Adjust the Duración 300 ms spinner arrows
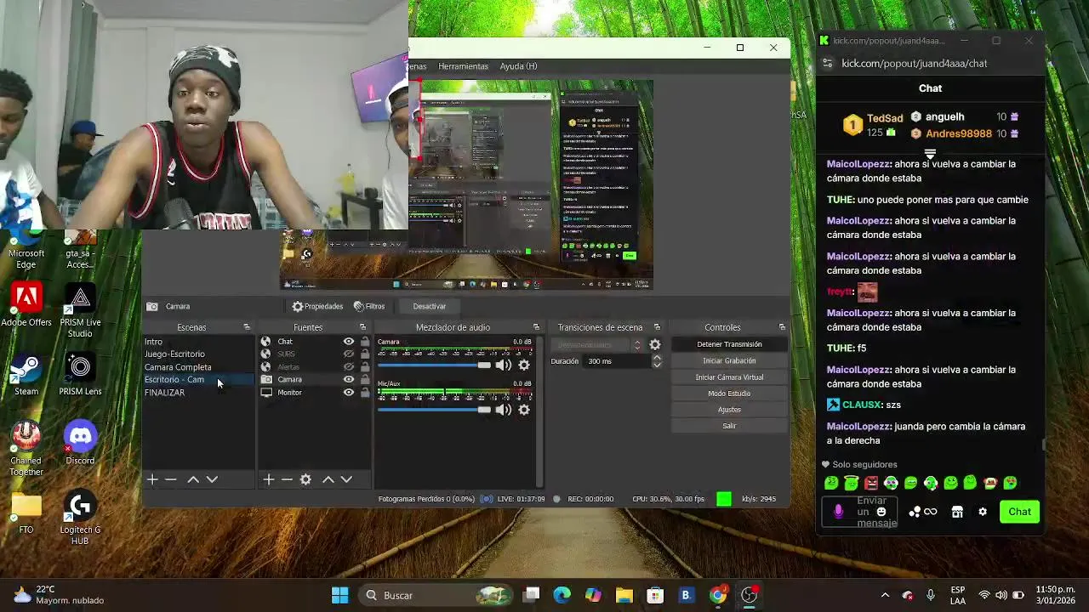Viewport: 1089px width, 612px height. pyautogui.click(x=656, y=361)
